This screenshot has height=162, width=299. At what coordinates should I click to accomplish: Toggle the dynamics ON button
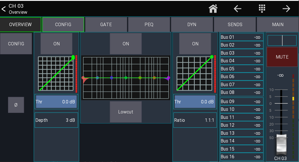point(195,44)
